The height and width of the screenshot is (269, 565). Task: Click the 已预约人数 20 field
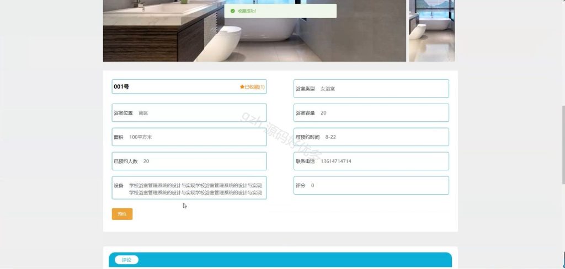[189, 161]
